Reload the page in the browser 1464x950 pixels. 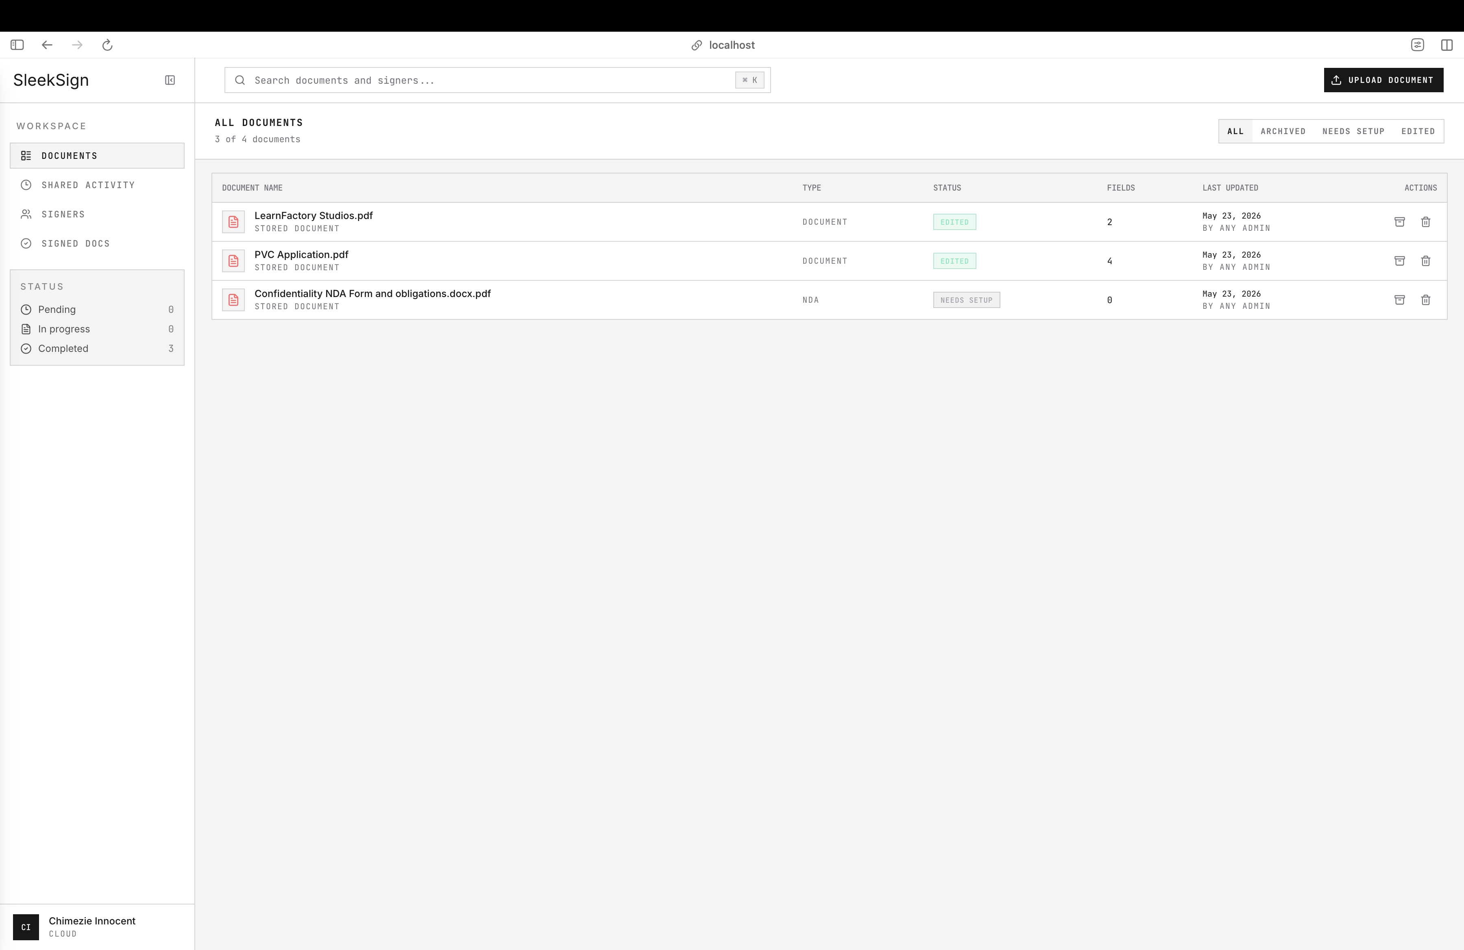click(x=107, y=45)
